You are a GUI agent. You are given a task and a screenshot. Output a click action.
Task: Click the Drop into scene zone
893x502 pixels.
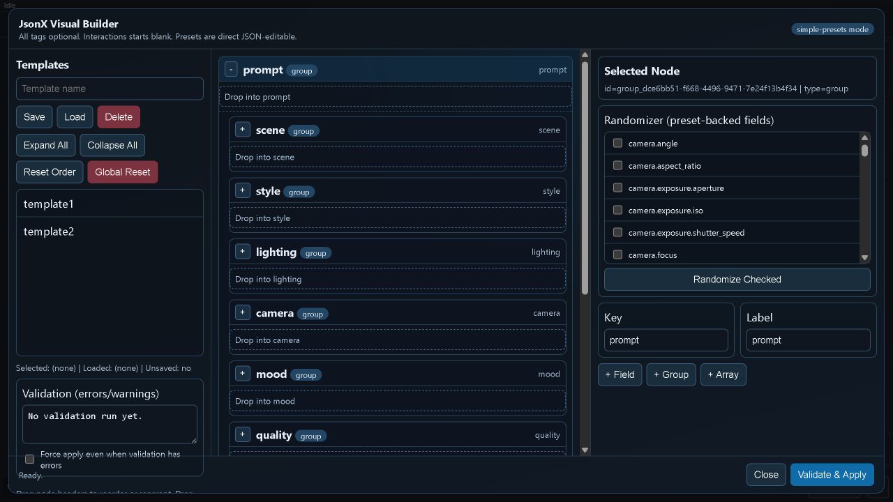tap(397, 158)
